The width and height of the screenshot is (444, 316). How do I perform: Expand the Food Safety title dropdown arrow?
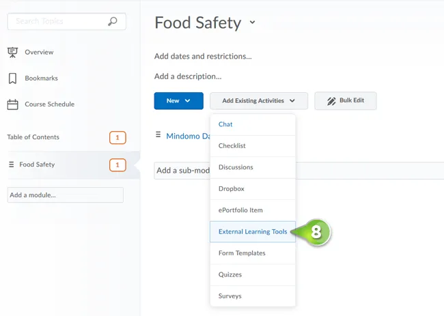tap(252, 22)
